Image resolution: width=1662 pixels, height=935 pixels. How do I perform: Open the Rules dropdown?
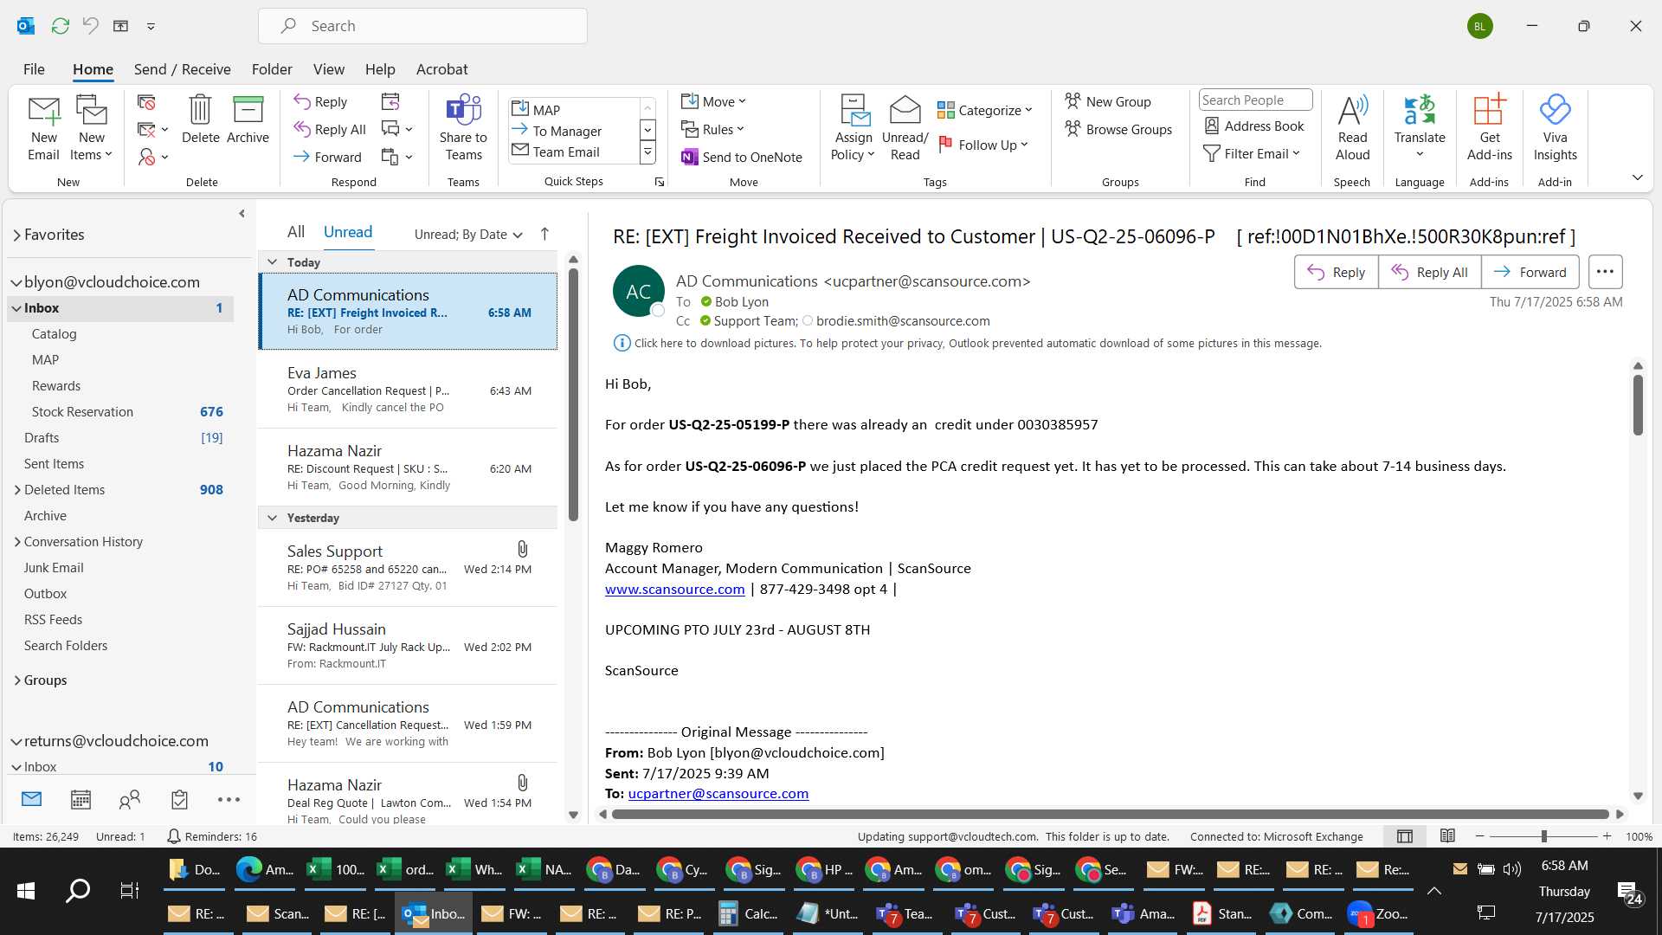(x=712, y=129)
